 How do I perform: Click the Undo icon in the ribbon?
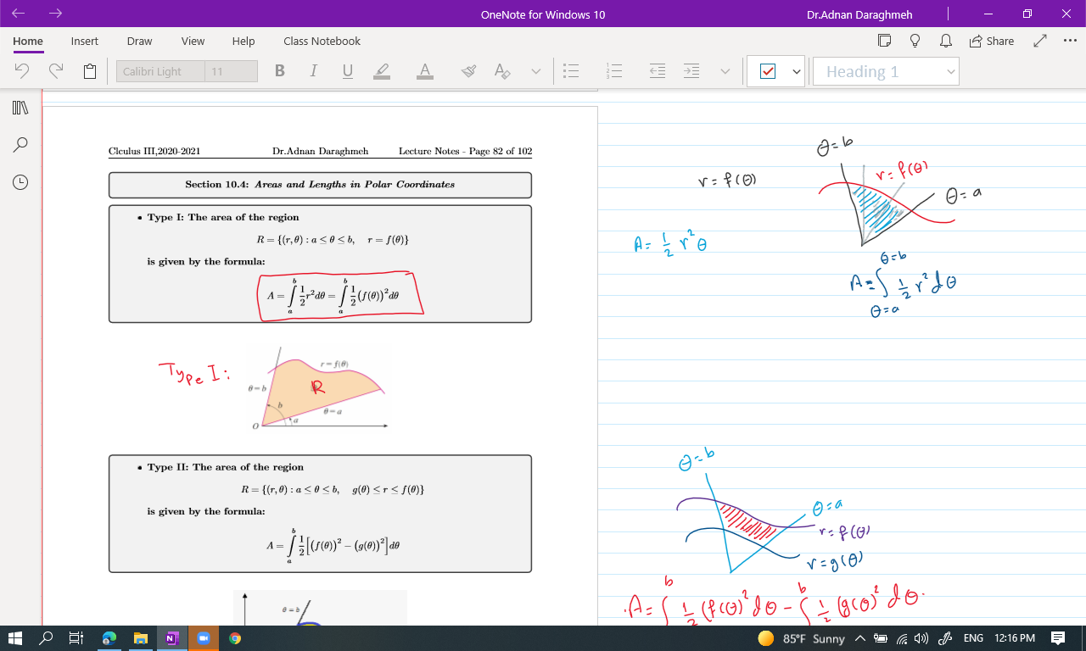(22, 71)
